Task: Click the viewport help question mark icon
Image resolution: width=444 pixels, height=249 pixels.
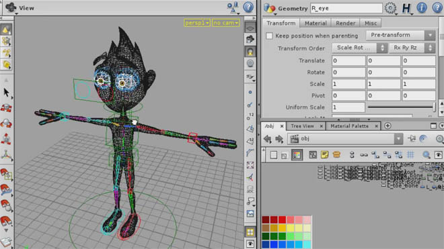Action: point(248,7)
